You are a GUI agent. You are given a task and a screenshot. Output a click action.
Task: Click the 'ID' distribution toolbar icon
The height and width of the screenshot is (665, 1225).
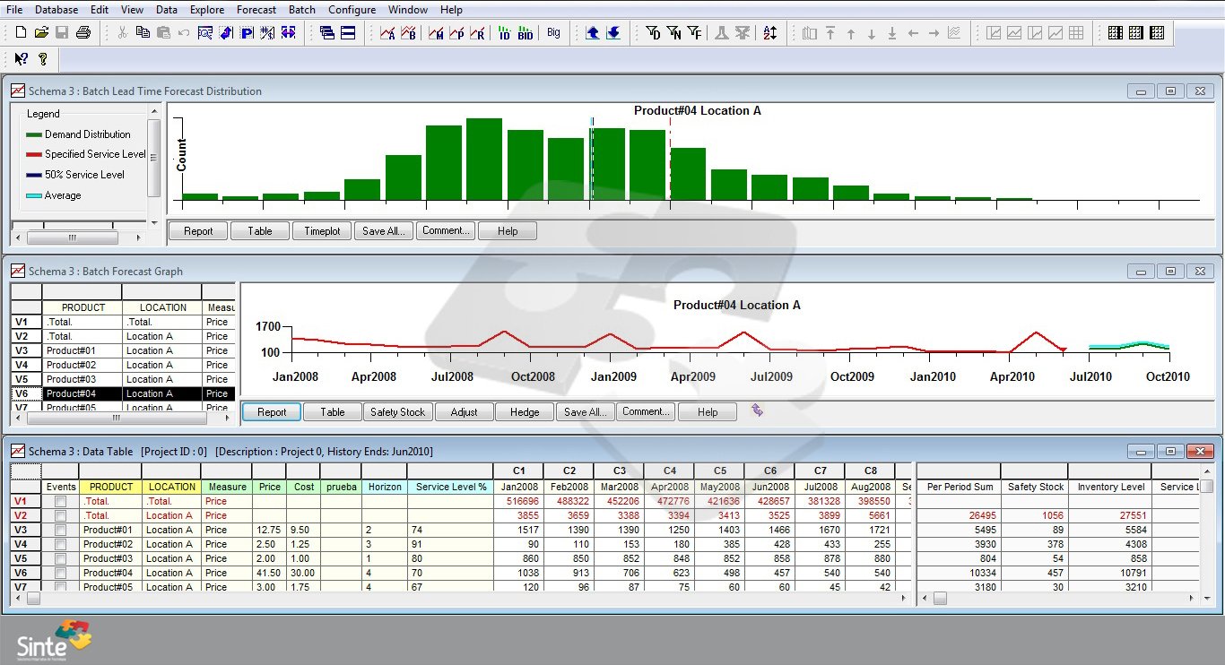(x=504, y=33)
